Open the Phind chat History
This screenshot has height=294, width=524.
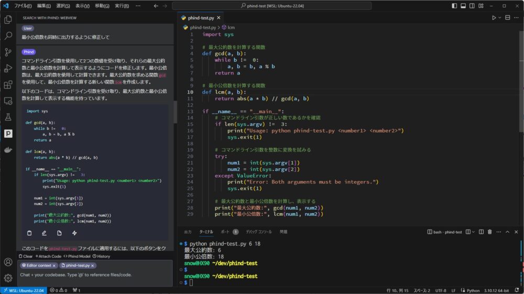tap(101, 256)
